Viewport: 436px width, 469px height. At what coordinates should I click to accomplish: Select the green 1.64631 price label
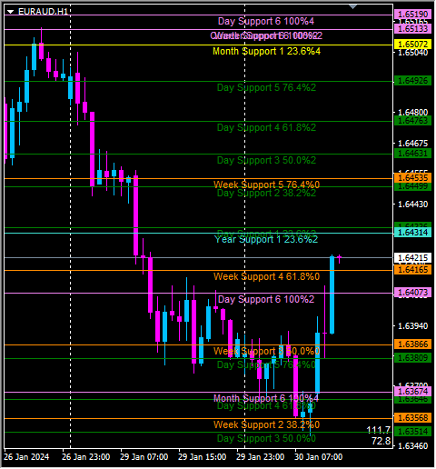tap(413, 154)
